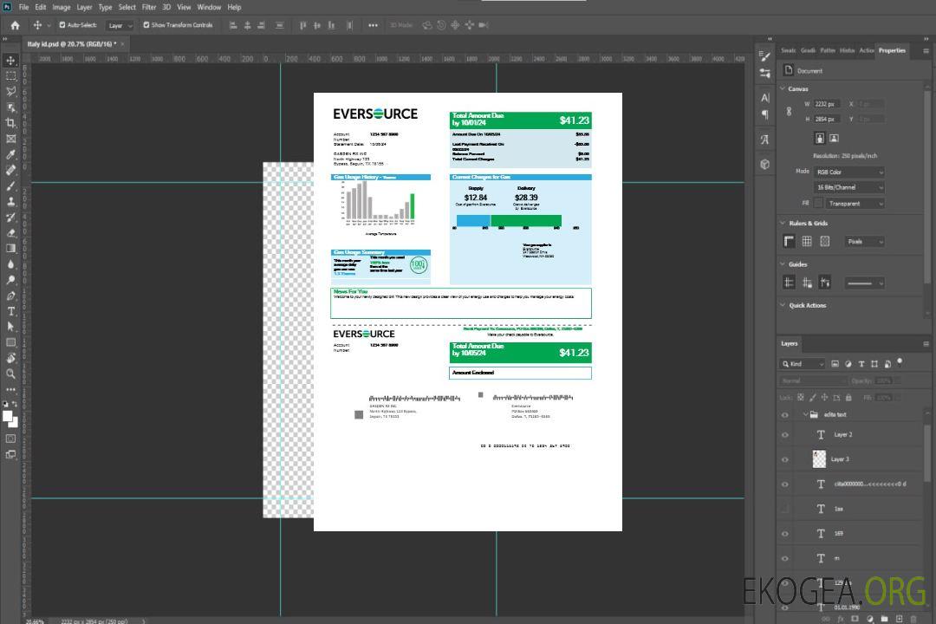The width and height of the screenshot is (936, 624).
Task: Collapse the edite text layer group
Action: [x=805, y=415]
